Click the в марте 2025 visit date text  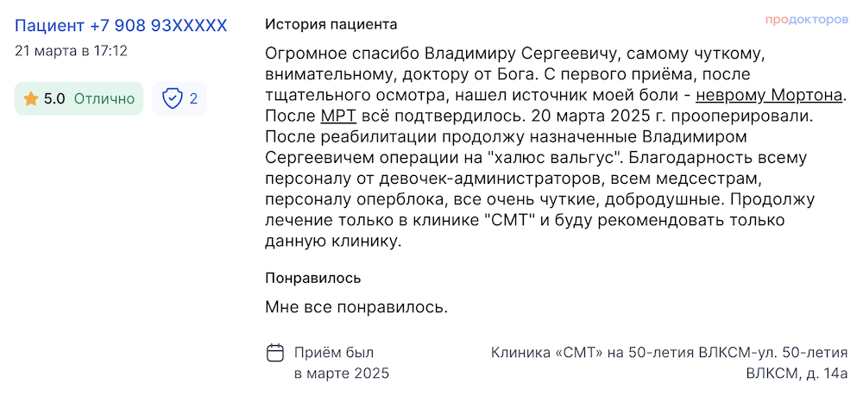coord(341,374)
